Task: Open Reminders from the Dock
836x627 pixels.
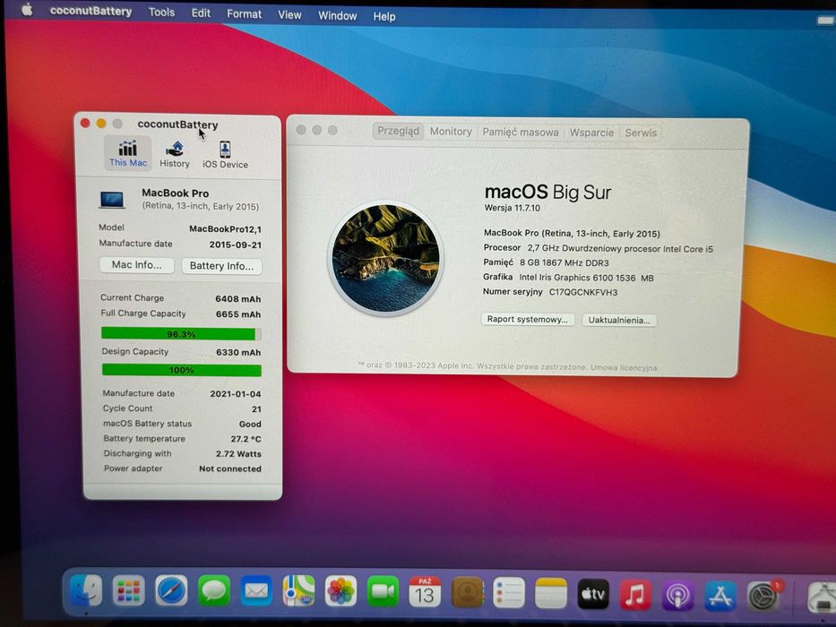Action: (509, 592)
